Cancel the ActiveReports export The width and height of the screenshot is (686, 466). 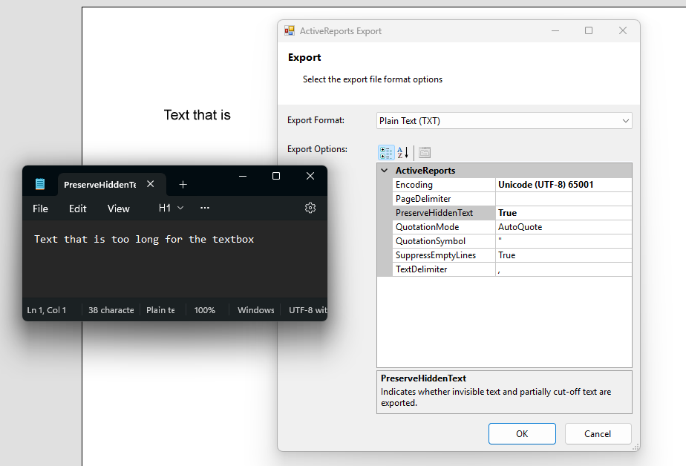click(598, 433)
